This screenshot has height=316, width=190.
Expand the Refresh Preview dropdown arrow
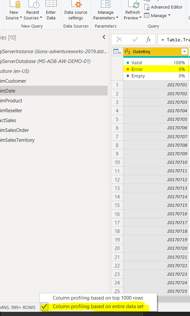[x=140, y=17]
